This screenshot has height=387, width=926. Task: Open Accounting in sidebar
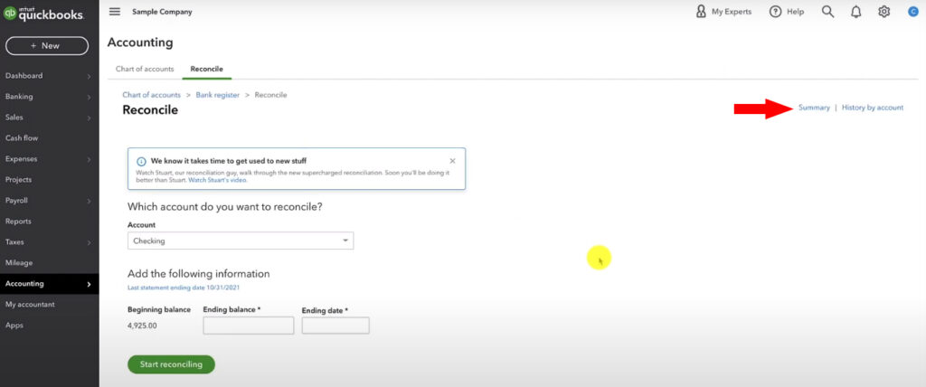pos(24,284)
